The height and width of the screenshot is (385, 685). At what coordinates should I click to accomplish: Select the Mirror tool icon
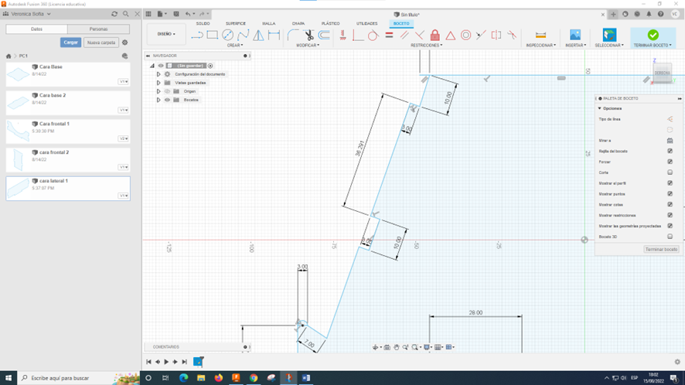pos(259,35)
